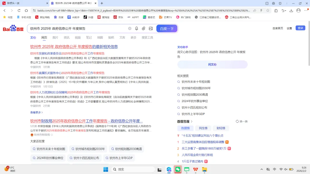Open 搜索工具 filter options

pyautogui.click(x=147, y=38)
